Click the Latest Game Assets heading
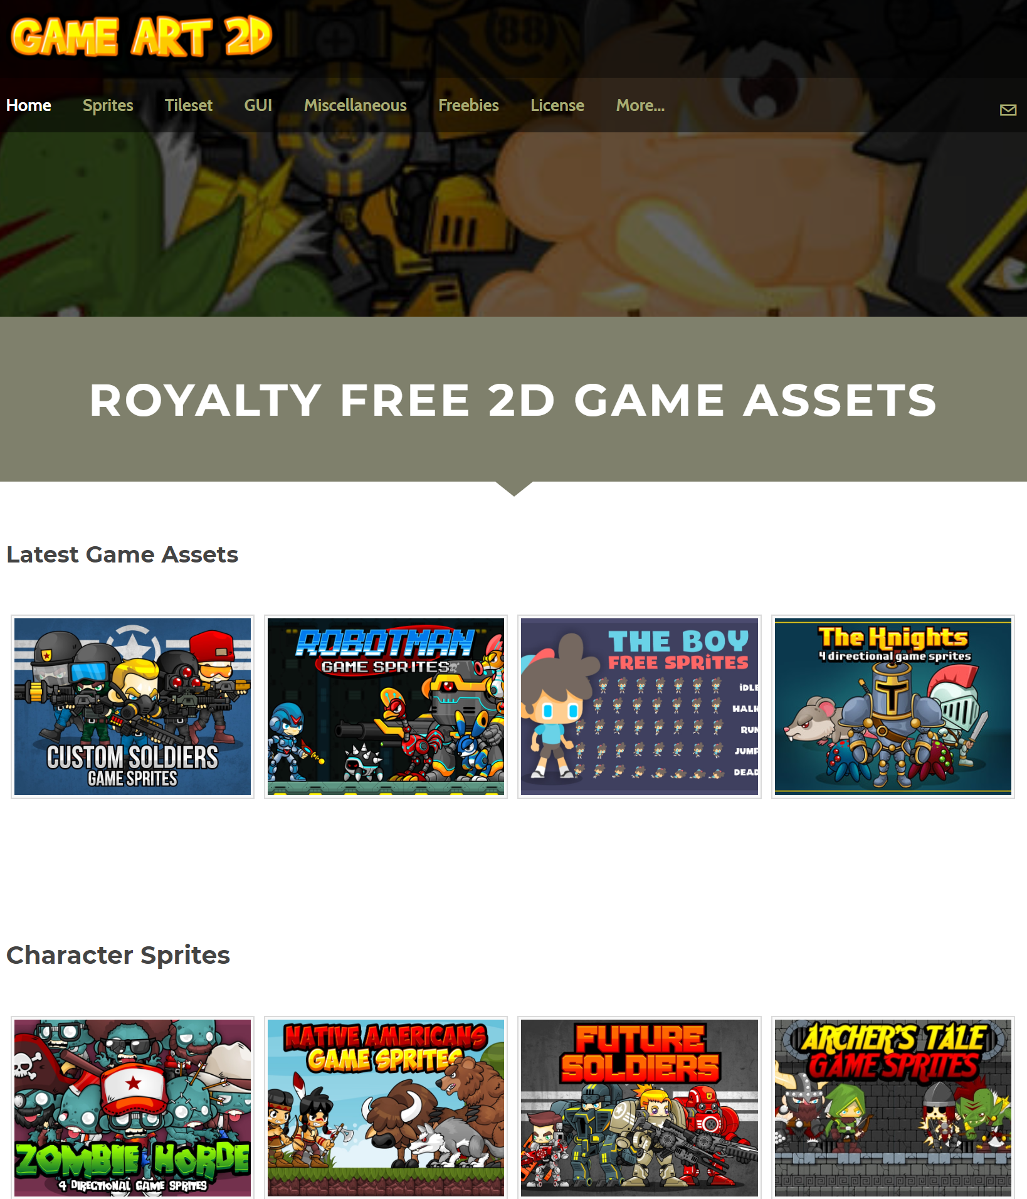The height and width of the screenshot is (1199, 1027). pyautogui.click(x=122, y=554)
